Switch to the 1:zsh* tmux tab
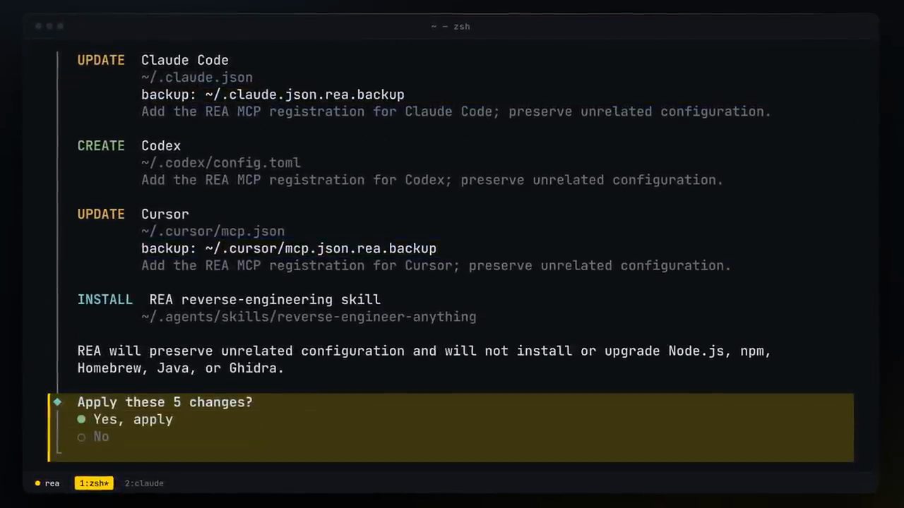This screenshot has width=904, height=508. pyautogui.click(x=94, y=483)
